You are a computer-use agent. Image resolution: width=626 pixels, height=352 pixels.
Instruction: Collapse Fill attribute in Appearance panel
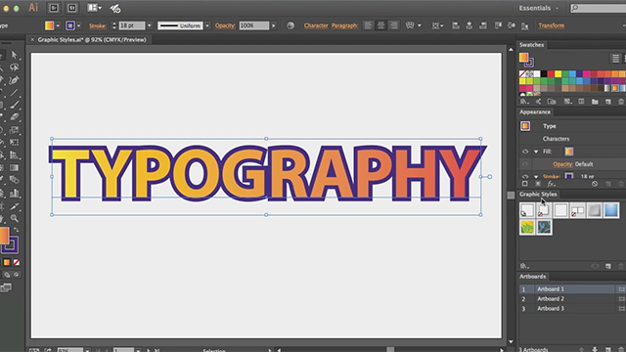click(x=536, y=152)
